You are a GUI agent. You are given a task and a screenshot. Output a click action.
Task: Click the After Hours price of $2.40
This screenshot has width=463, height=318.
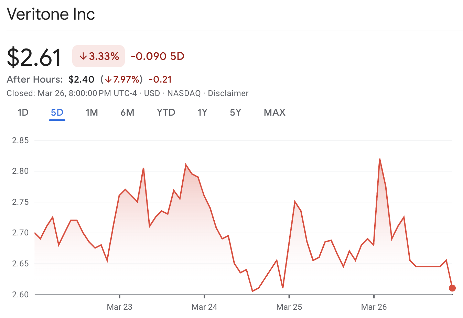[81, 79]
